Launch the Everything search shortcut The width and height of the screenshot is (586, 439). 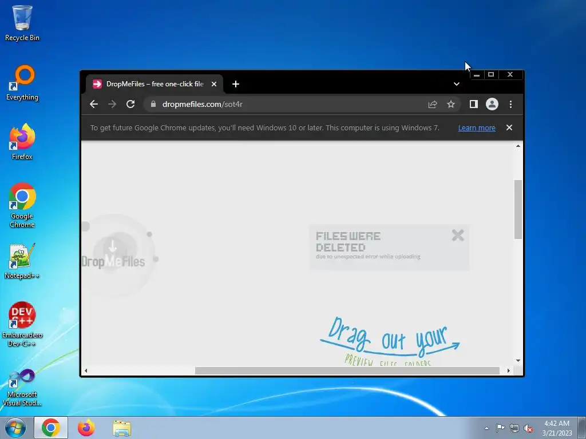click(22, 83)
